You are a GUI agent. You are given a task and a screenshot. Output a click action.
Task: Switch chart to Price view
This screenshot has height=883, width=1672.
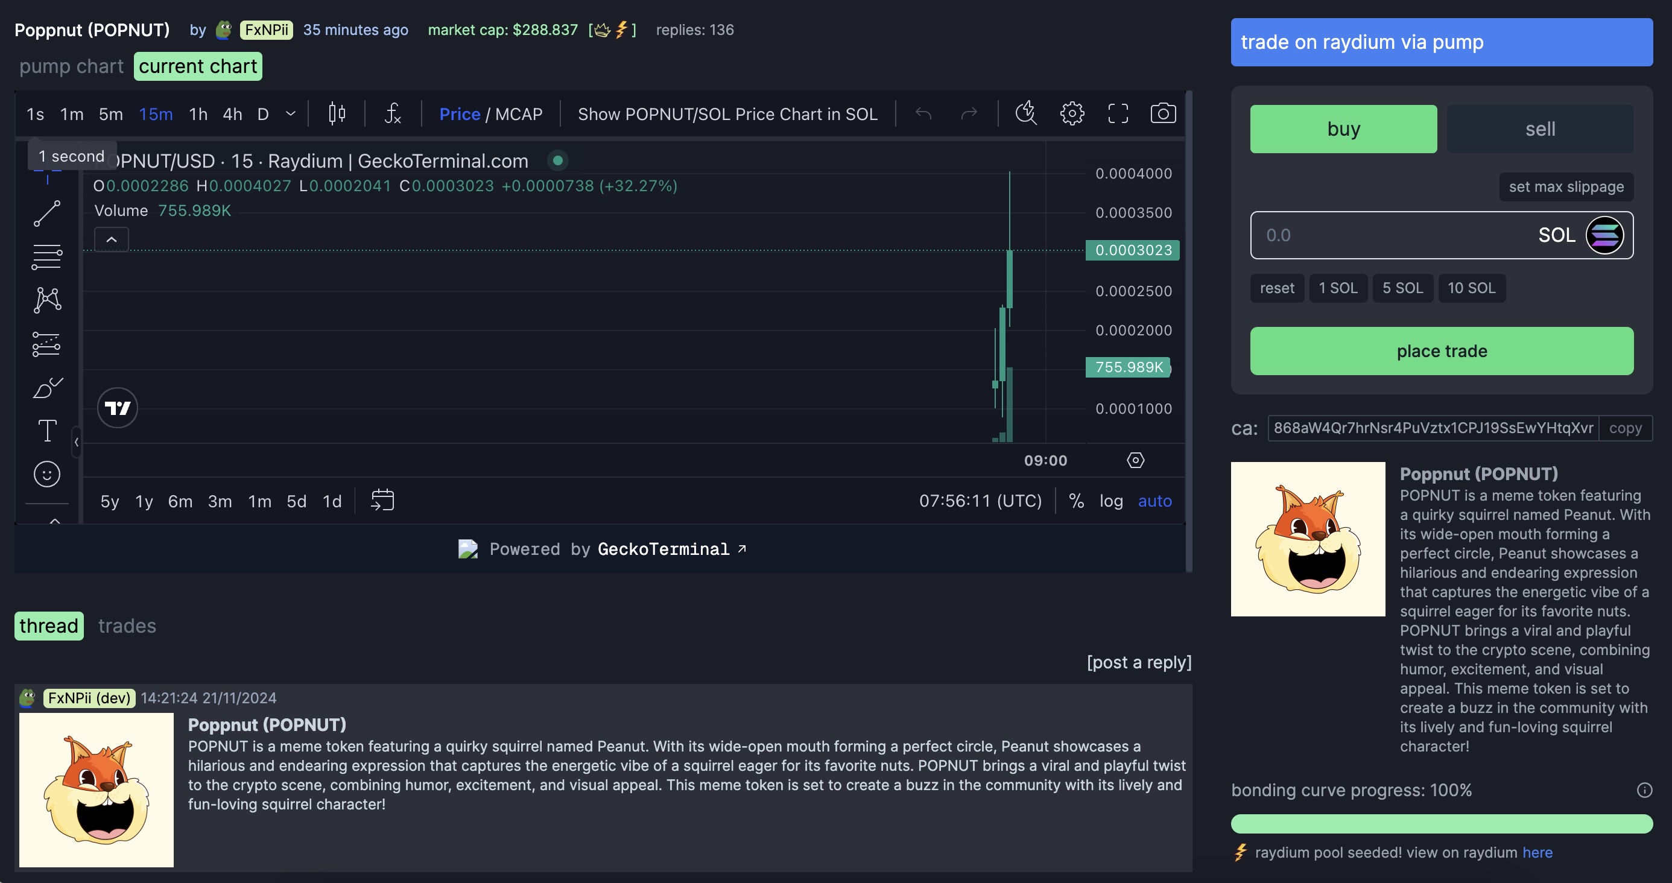click(x=460, y=114)
